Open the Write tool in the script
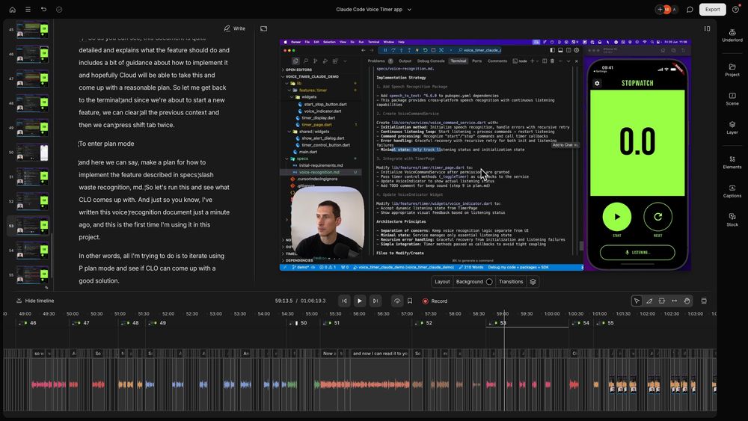This screenshot has height=421, width=748. 235,28
